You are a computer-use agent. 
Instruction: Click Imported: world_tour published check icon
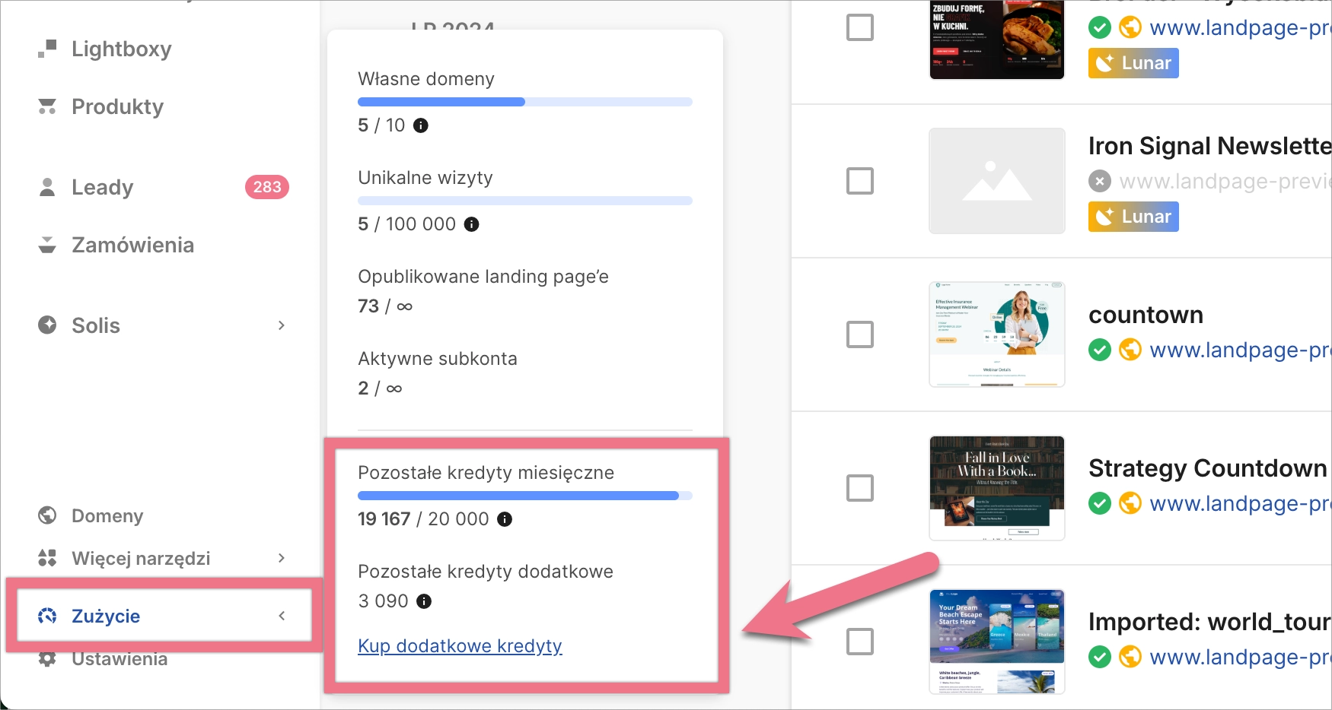(x=1100, y=657)
